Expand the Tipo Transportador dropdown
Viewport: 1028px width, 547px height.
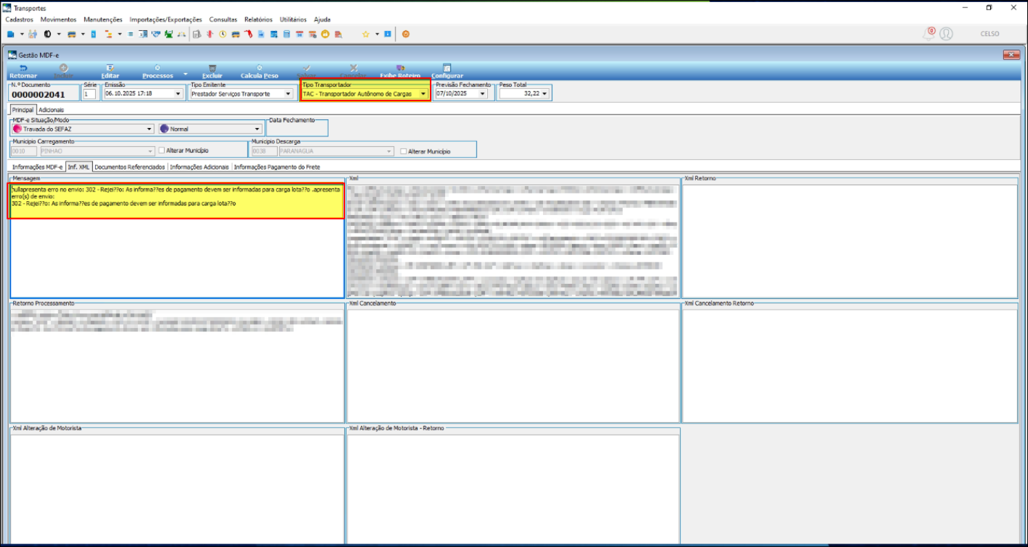(x=423, y=94)
